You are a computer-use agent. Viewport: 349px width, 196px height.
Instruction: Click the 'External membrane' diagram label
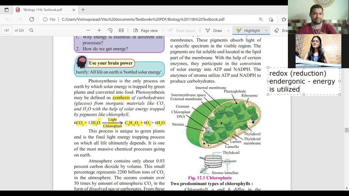[186, 99]
